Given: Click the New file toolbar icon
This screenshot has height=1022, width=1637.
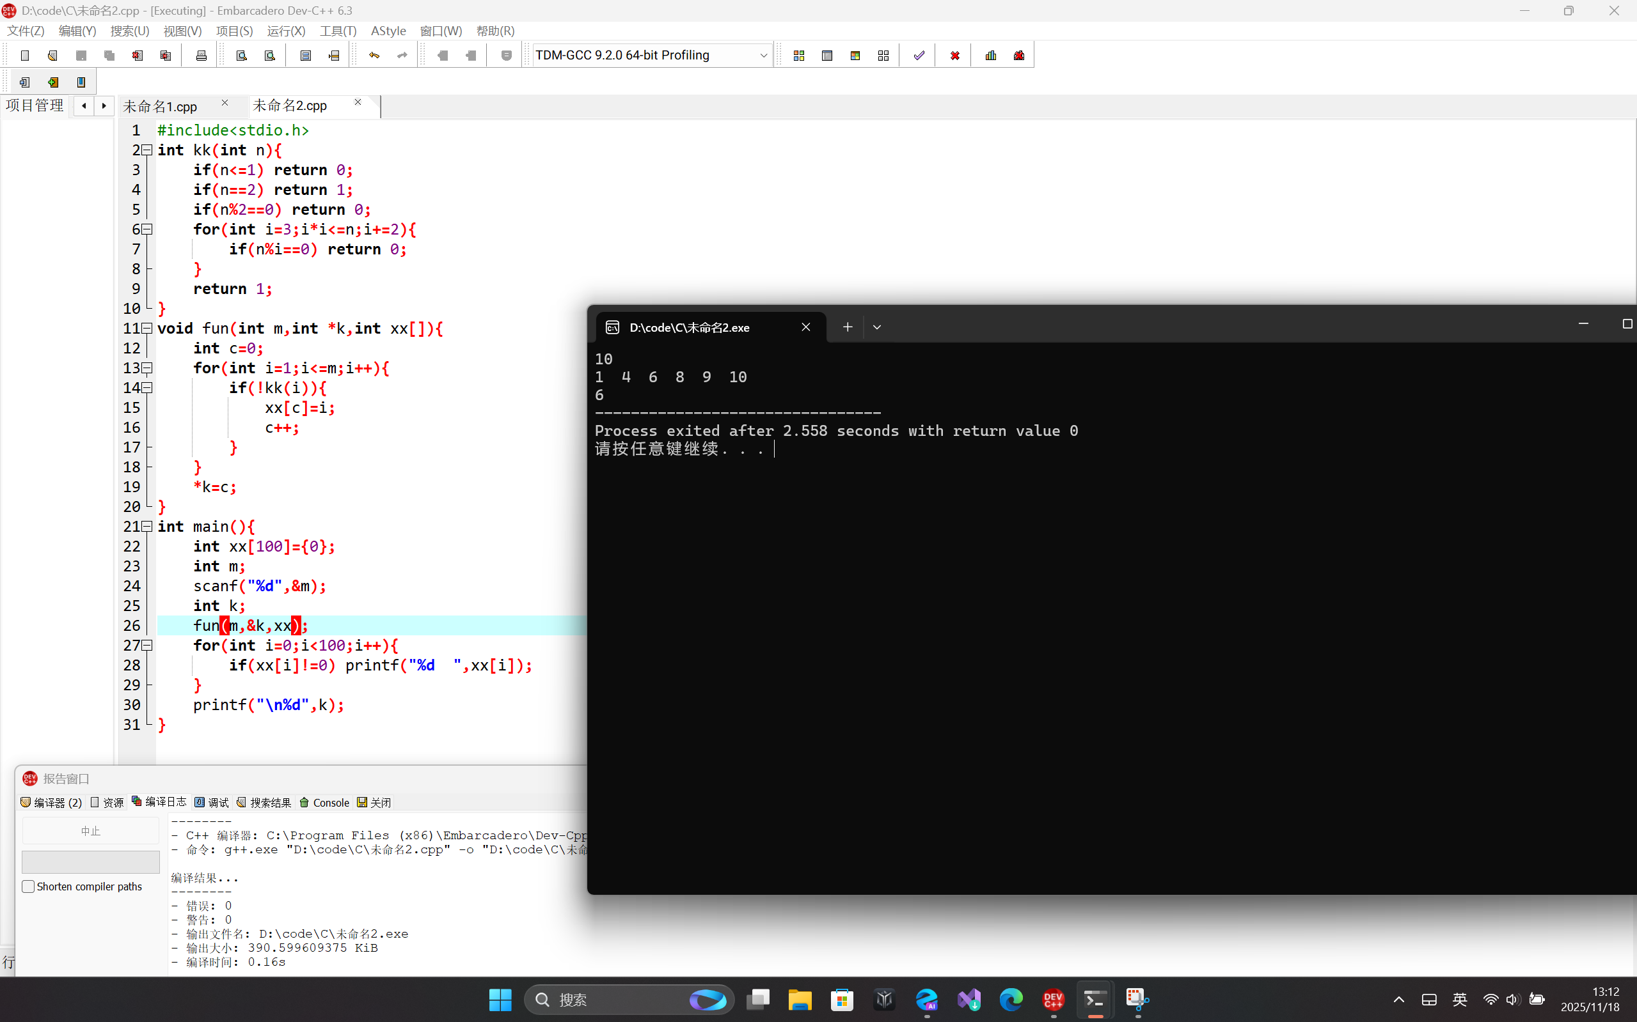Looking at the screenshot, I should pyautogui.click(x=25, y=56).
